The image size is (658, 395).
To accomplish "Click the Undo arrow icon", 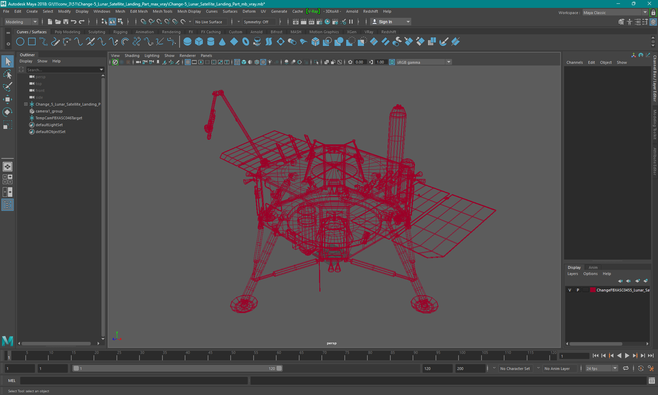I will 74,22.
